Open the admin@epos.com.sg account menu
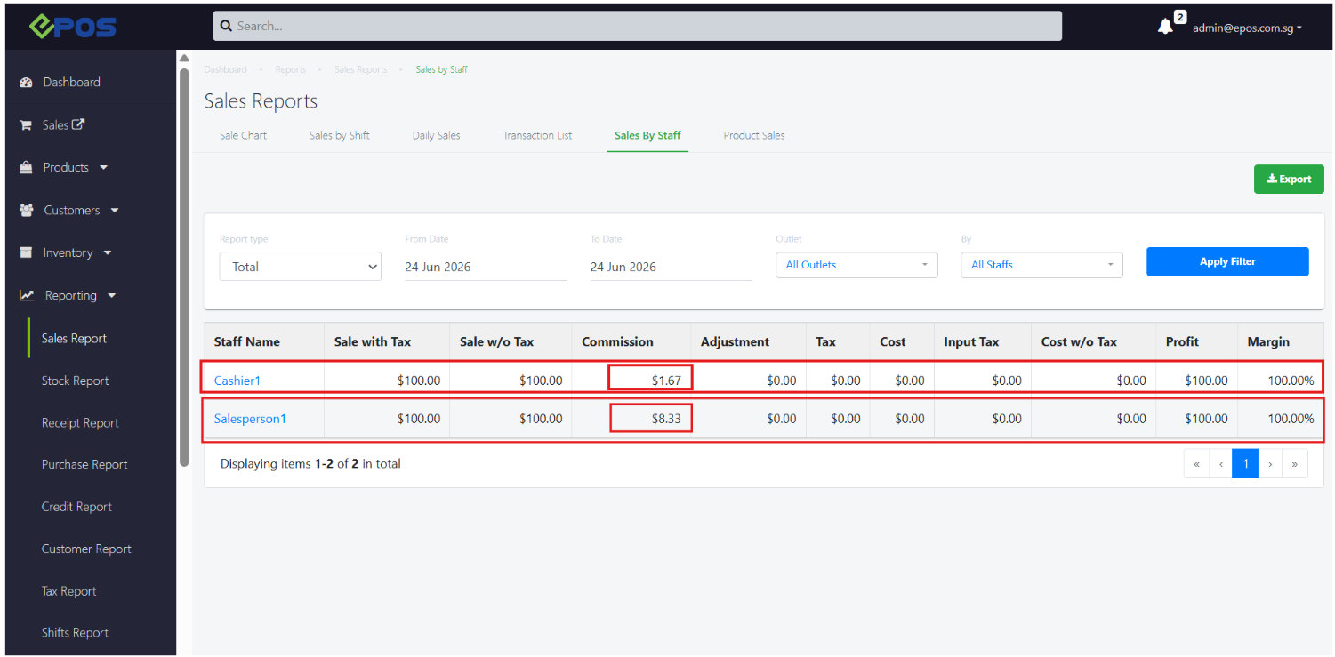The height and width of the screenshot is (657, 1335). (1247, 28)
